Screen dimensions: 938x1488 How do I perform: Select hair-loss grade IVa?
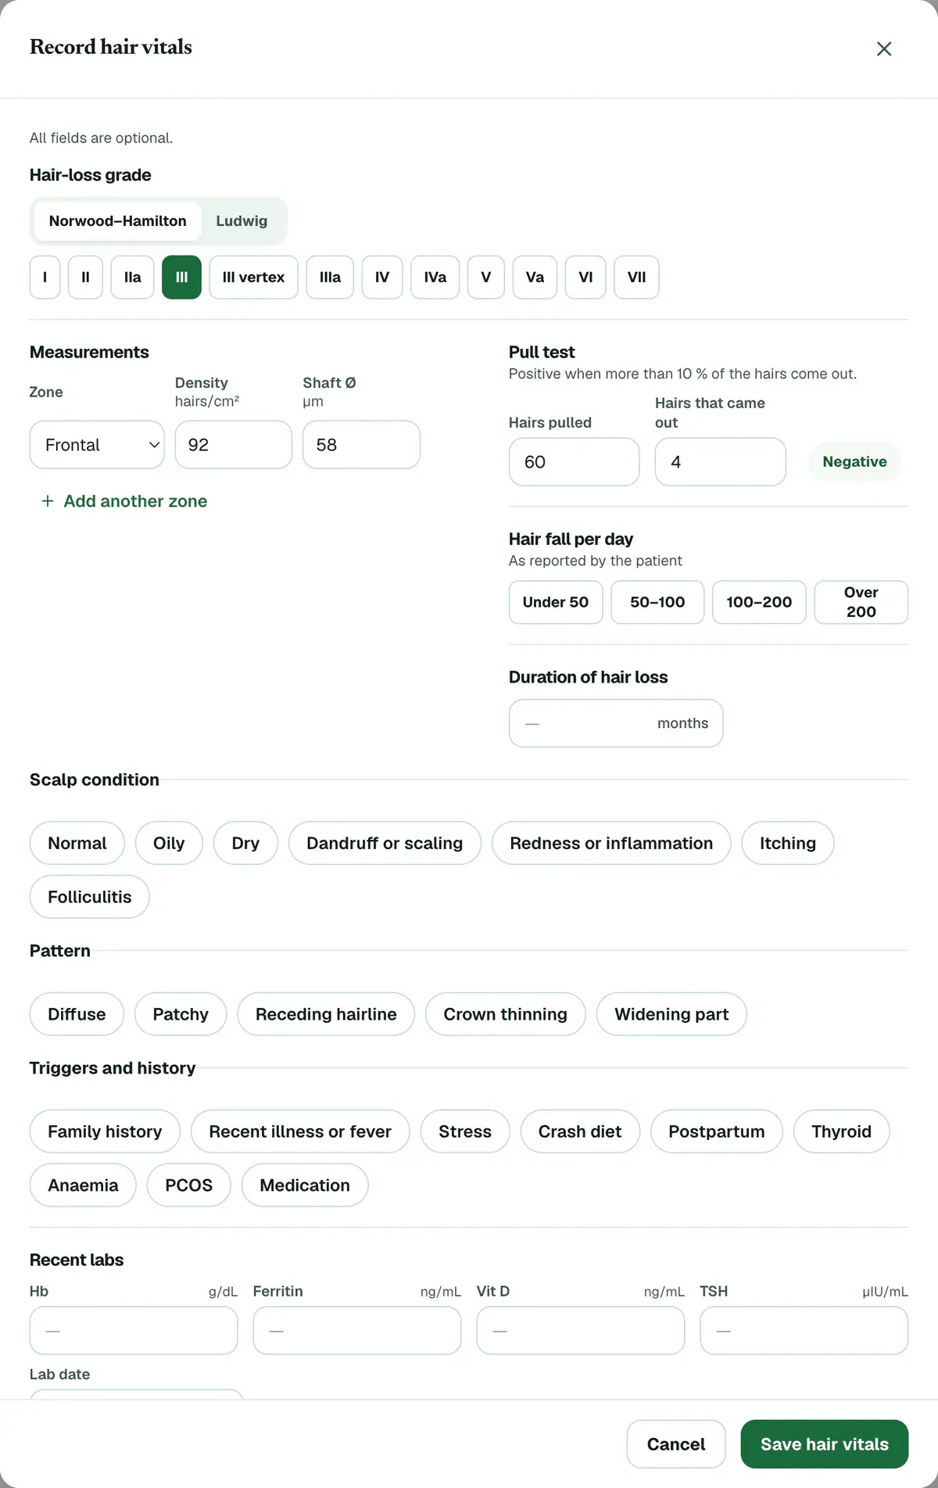pyautogui.click(x=435, y=278)
